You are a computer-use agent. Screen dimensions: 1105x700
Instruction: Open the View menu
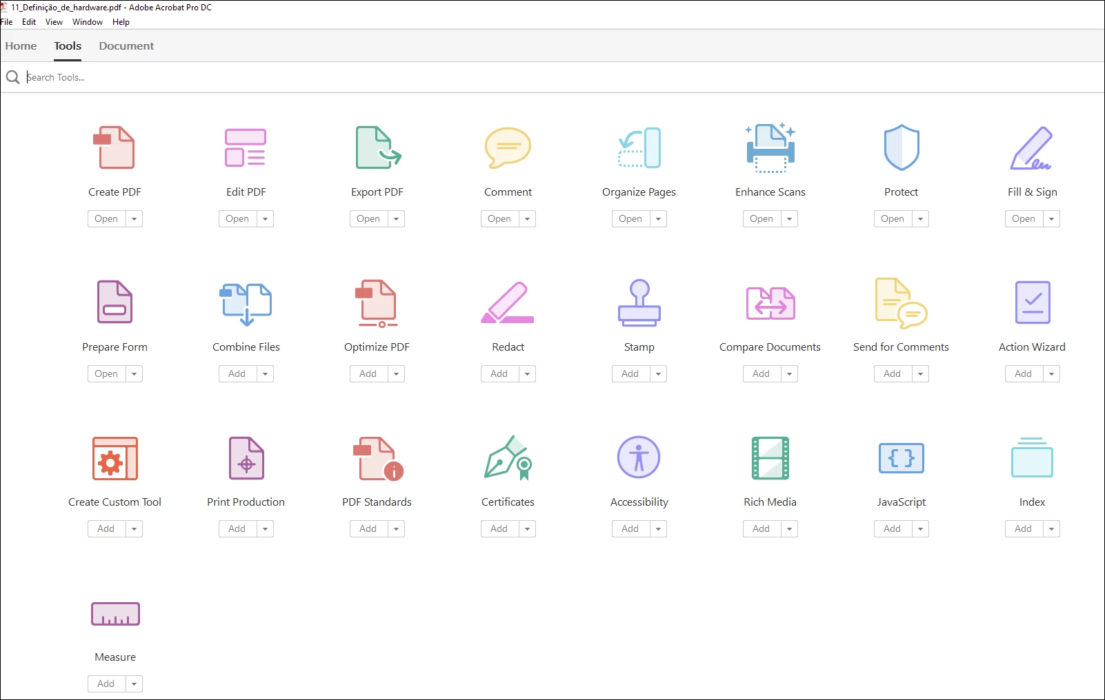(x=54, y=22)
